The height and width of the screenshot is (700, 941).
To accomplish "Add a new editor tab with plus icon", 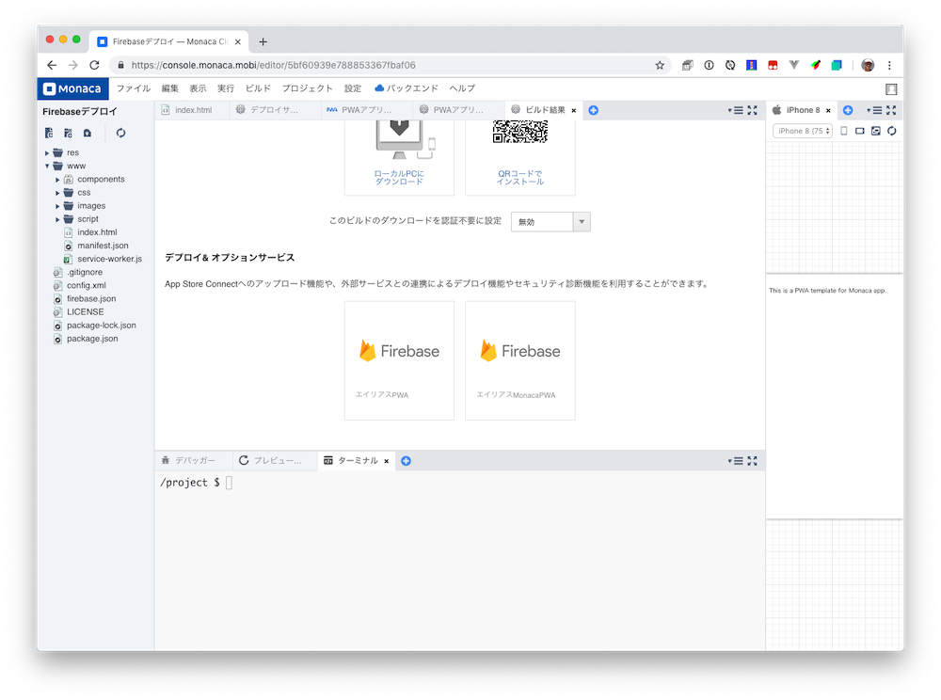I will 594,110.
